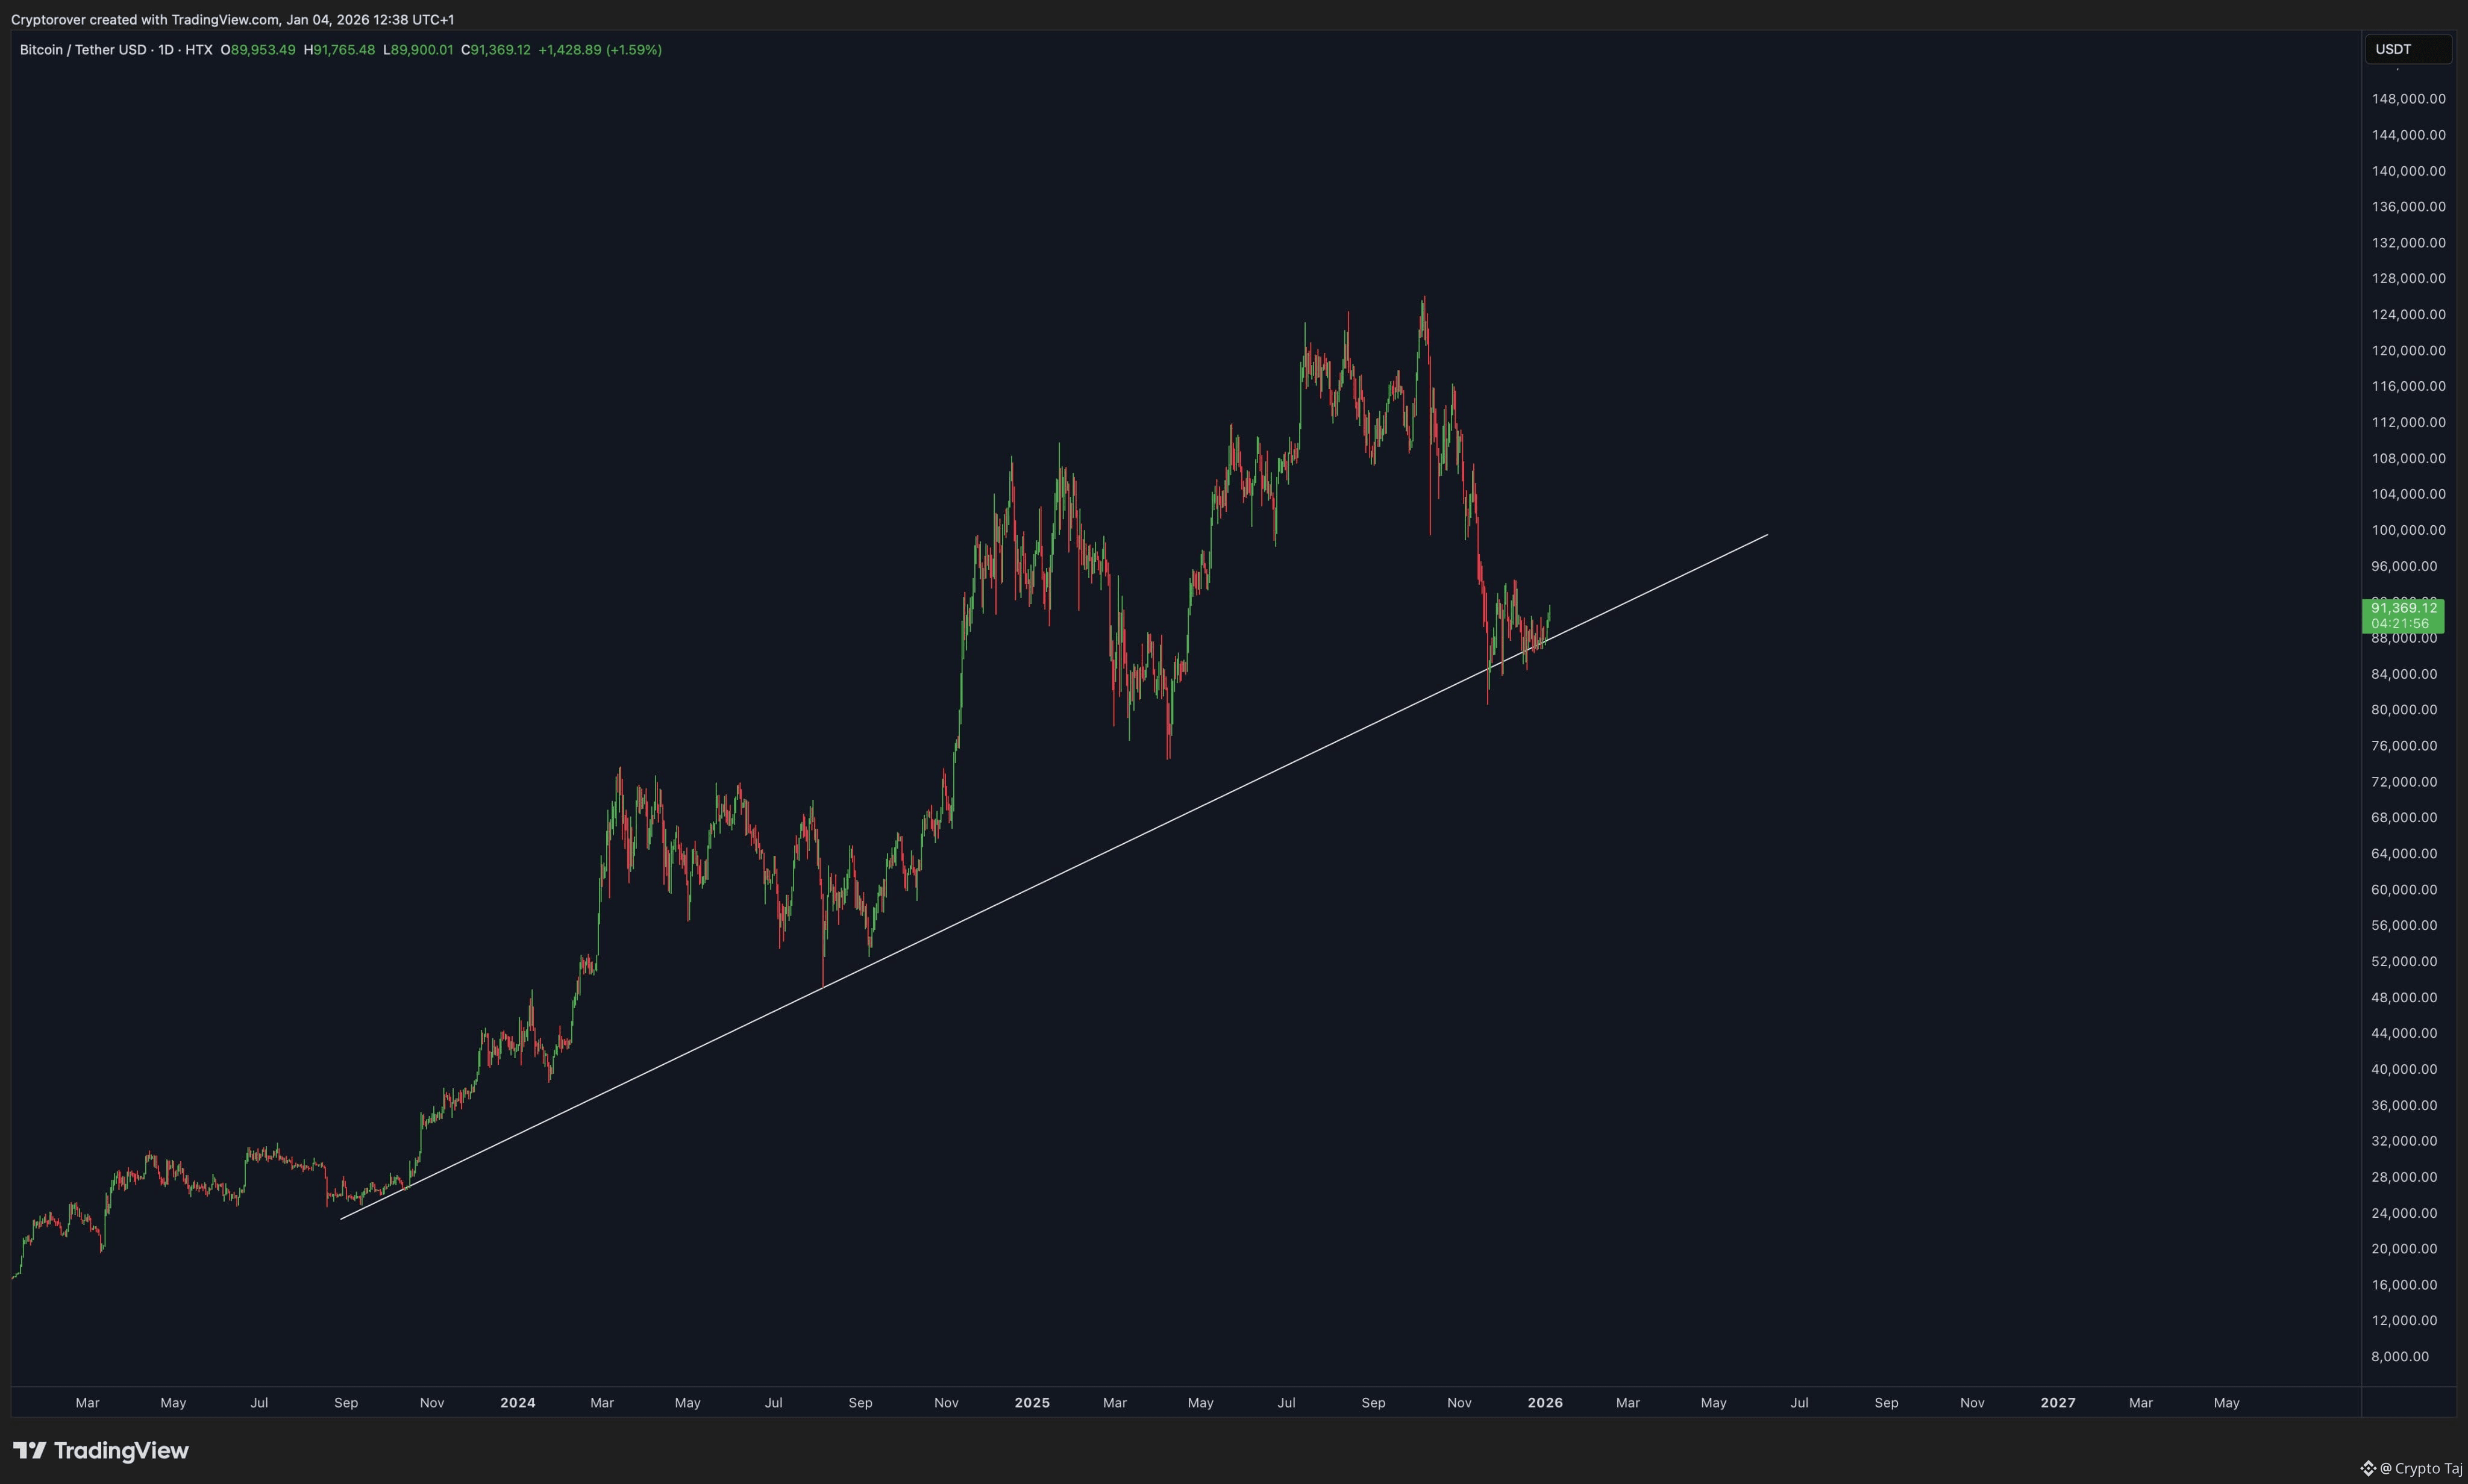
Task: Click the 56,000.00 price axis label
Action: [x=2404, y=926]
